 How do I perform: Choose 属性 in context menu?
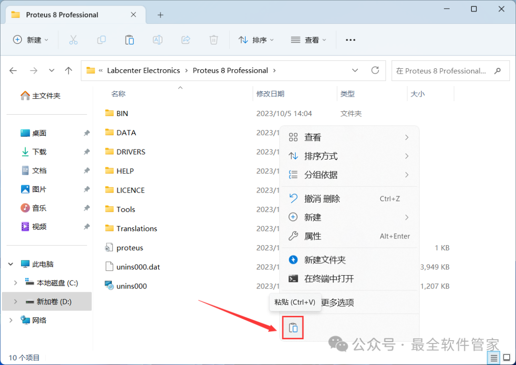(349, 236)
